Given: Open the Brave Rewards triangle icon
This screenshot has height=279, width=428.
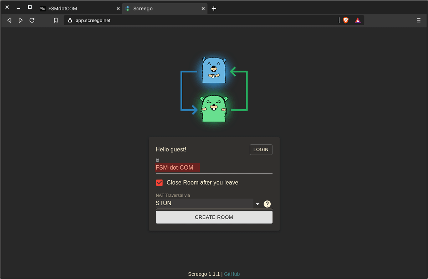Looking at the screenshot, I should click(x=358, y=20).
